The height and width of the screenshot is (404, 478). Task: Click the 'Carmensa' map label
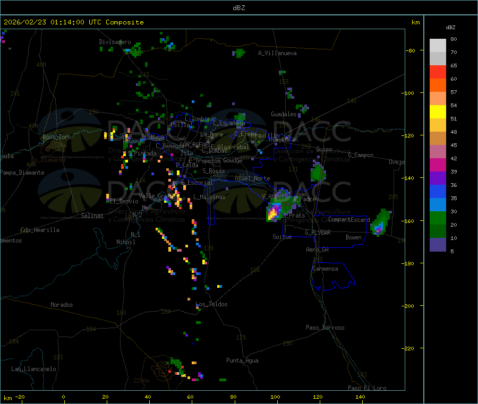325,269
